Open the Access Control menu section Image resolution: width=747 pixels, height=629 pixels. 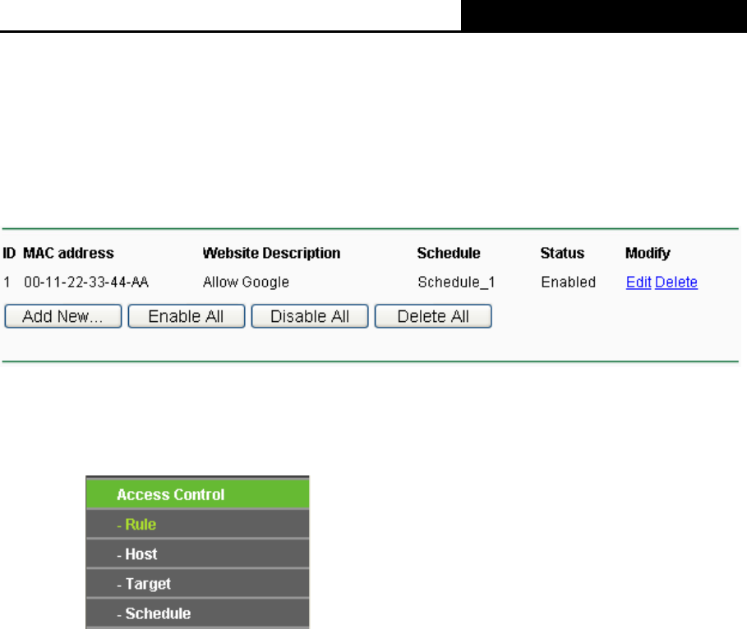(x=198, y=494)
